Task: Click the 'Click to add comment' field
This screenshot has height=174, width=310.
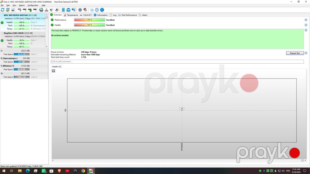Action: pos(177,62)
